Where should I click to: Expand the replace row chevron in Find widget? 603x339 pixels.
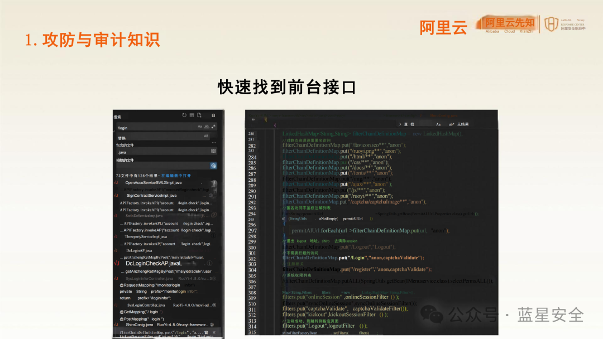(x=400, y=125)
